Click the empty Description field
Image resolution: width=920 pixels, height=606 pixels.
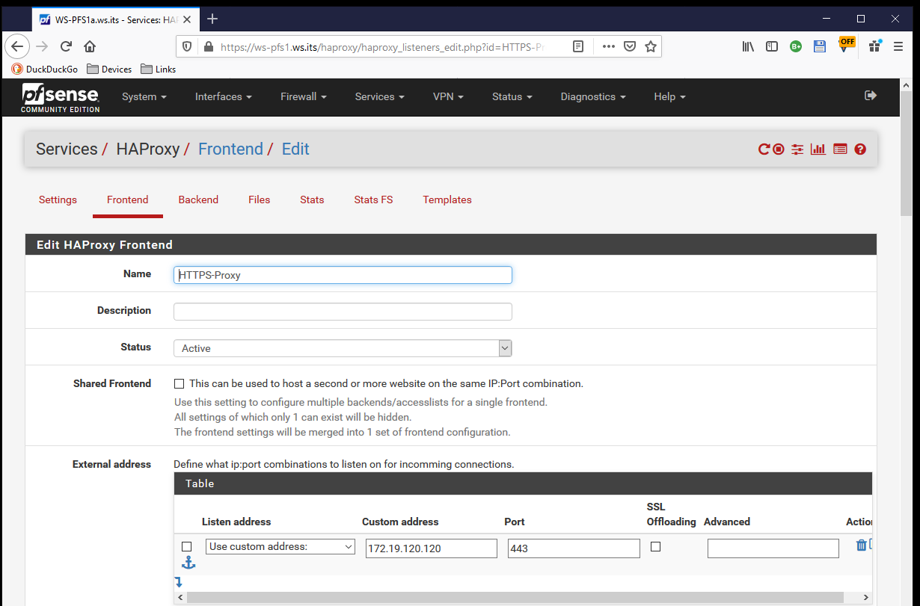click(343, 312)
